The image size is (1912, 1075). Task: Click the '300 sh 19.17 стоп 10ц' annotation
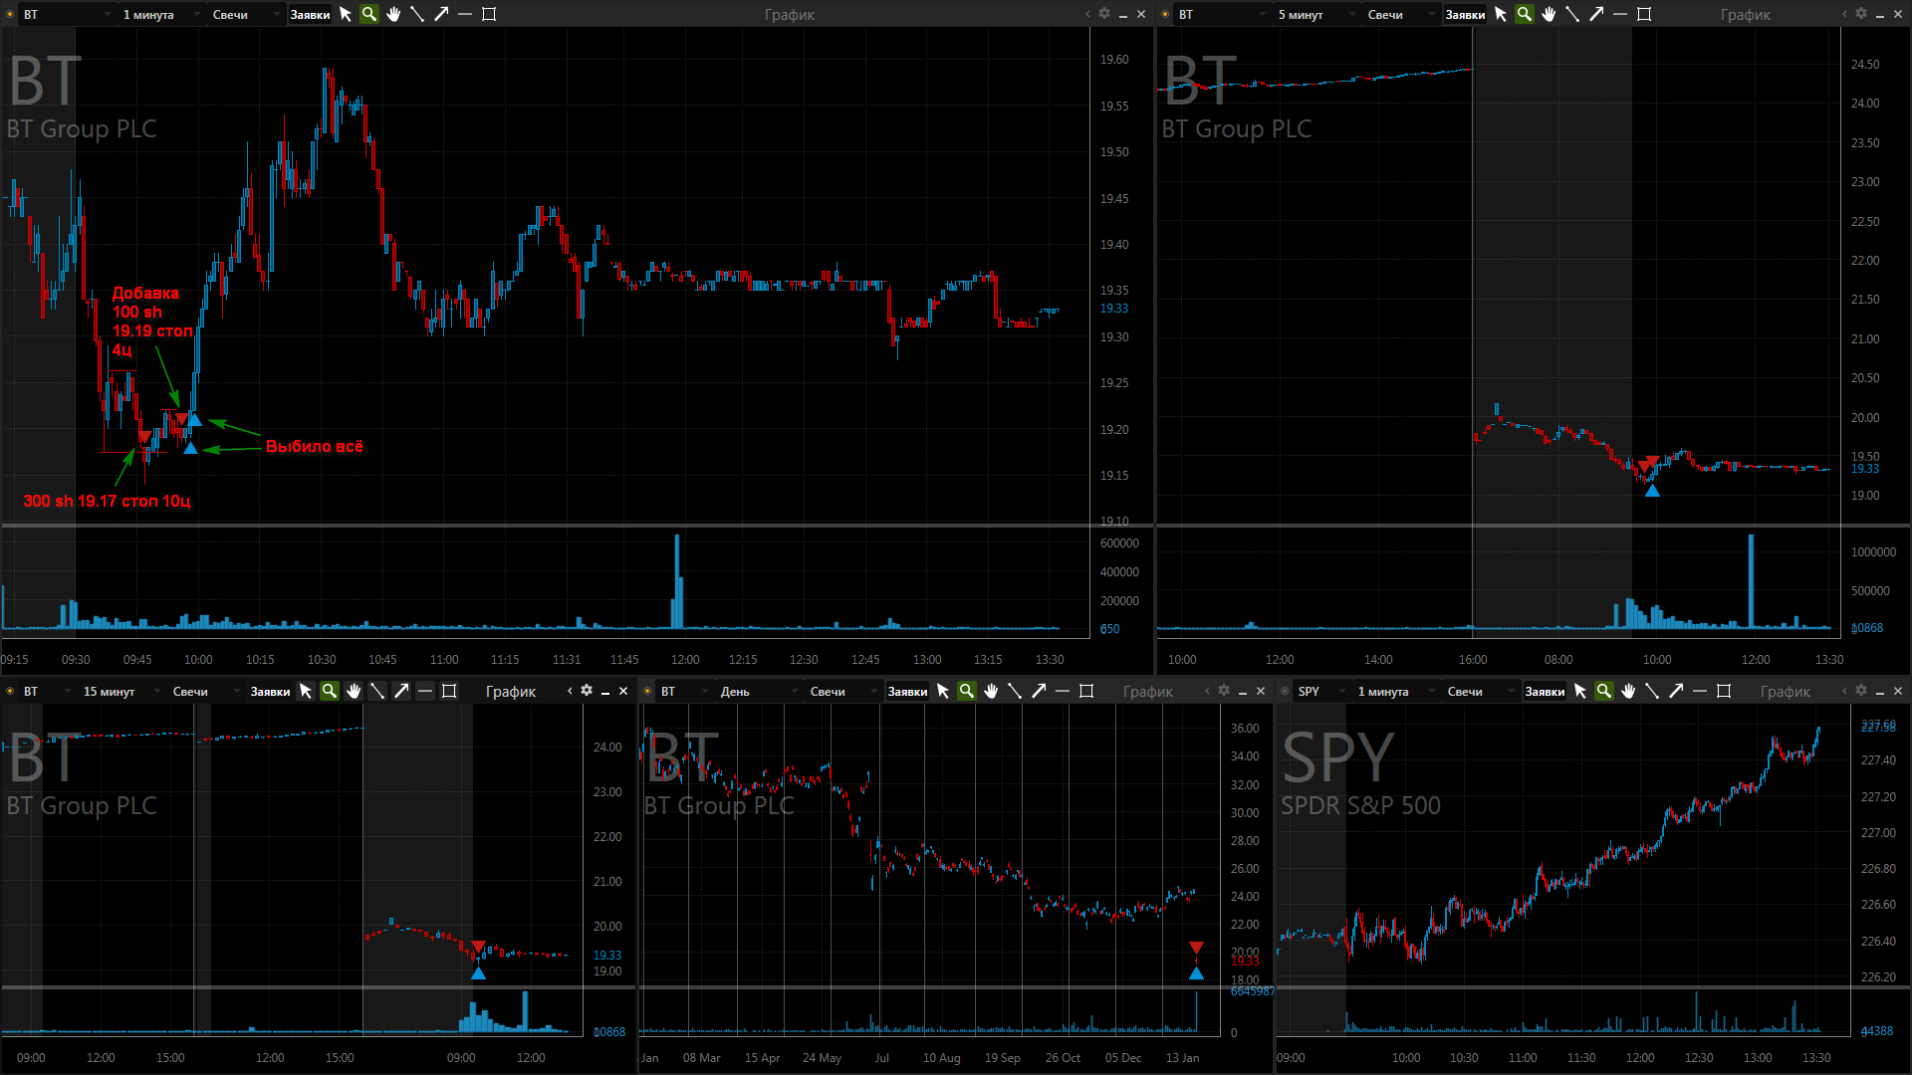pos(107,501)
